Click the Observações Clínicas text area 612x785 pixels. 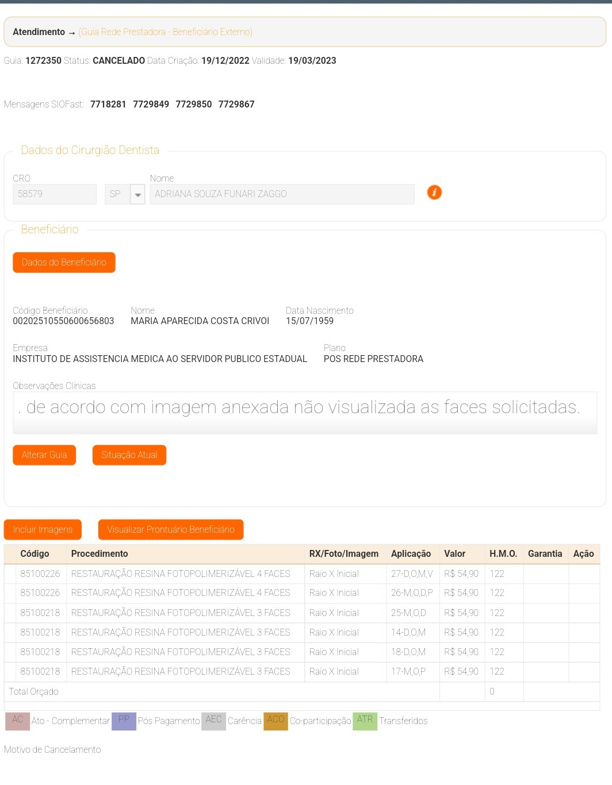click(304, 411)
